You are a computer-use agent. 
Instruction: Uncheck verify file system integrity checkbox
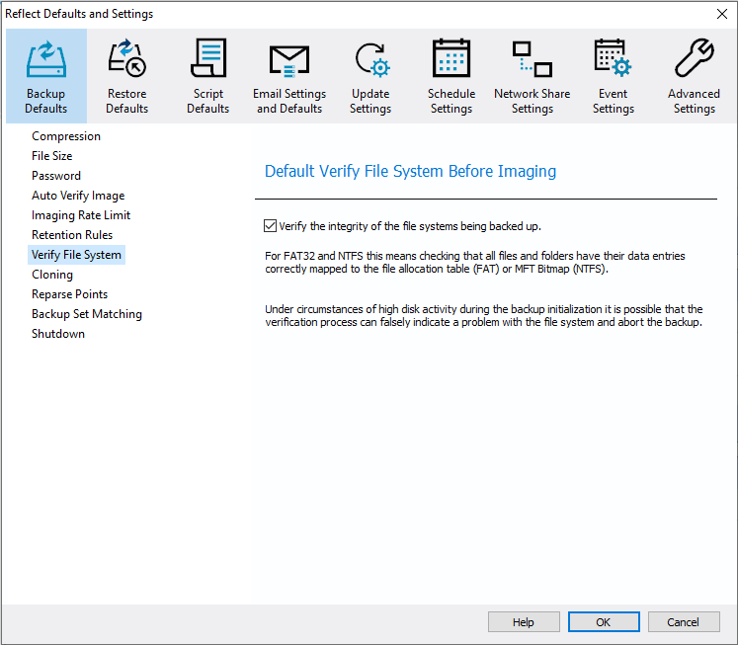click(271, 226)
